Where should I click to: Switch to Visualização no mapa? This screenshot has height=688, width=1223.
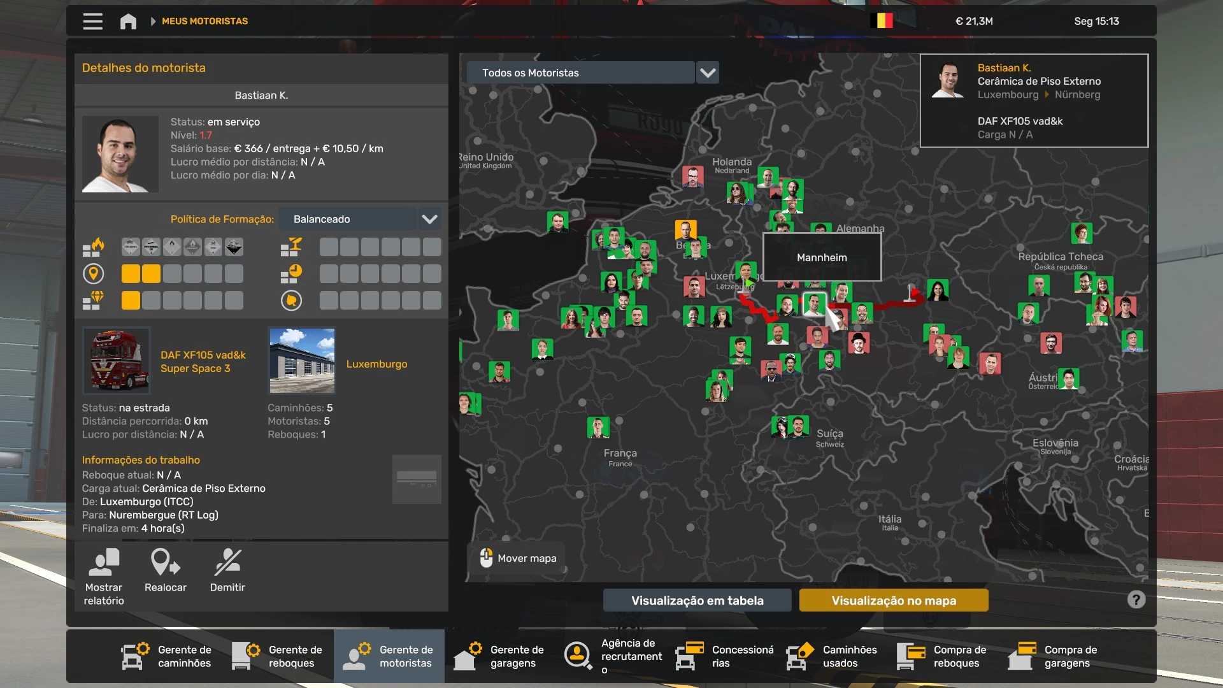(x=893, y=600)
